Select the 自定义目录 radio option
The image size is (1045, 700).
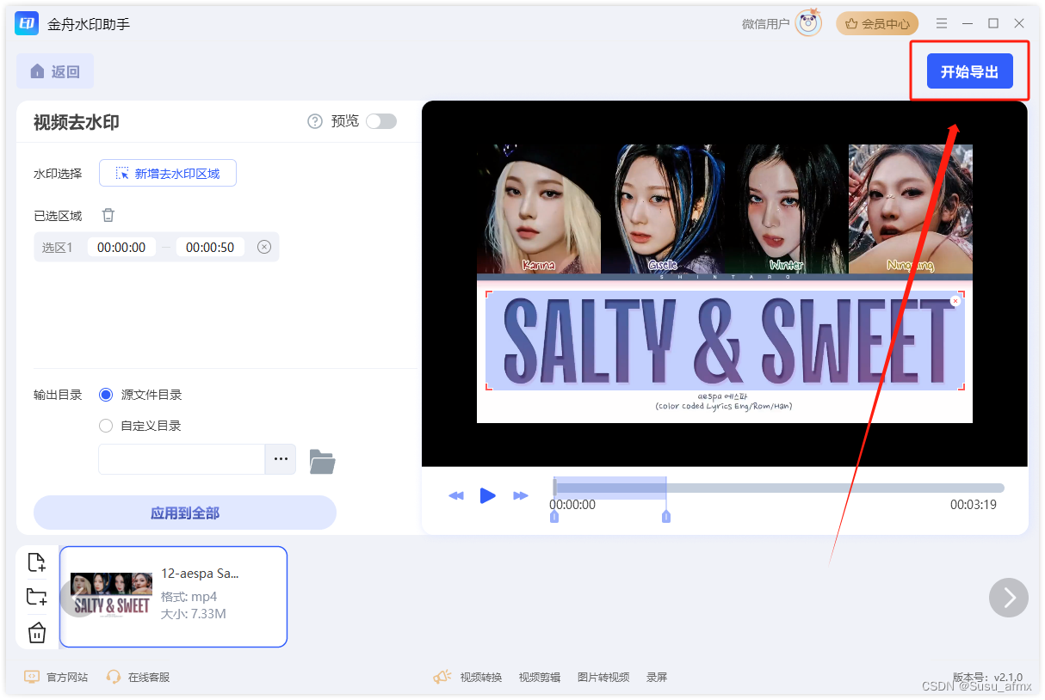[106, 425]
